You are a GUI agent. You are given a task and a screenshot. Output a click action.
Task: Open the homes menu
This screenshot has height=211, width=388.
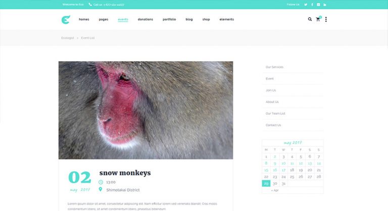pyautogui.click(x=84, y=19)
